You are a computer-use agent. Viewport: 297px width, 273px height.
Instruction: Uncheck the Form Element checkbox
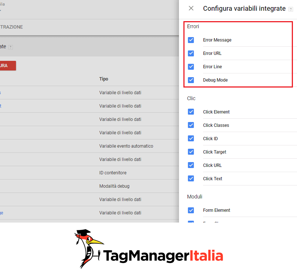(191, 210)
